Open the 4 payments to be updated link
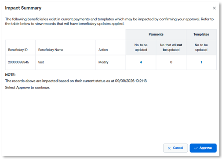This screenshot has height=159, width=222. coord(141,62)
